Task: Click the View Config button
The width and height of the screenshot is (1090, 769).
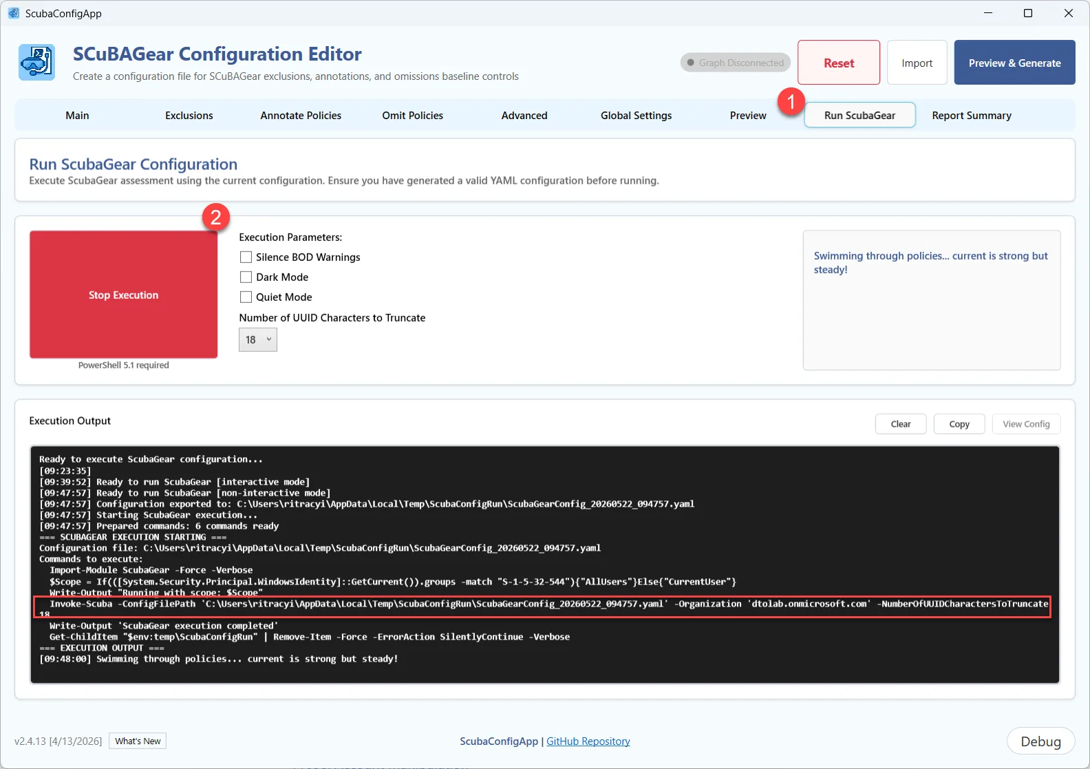Action: pos(1026,424)
